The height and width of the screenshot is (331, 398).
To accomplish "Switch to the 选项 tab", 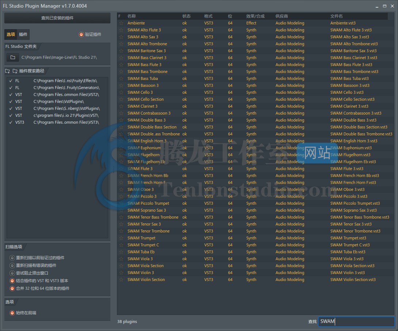I will 11,34.
